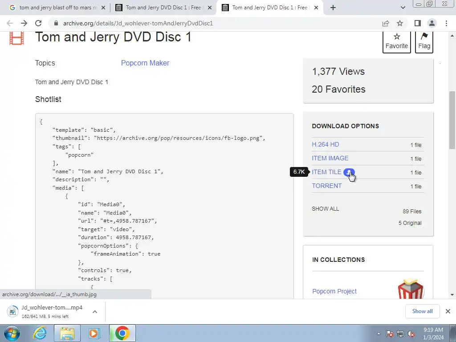Download the H.264 HD file
The image size is (456, 342).
point(326,144)
